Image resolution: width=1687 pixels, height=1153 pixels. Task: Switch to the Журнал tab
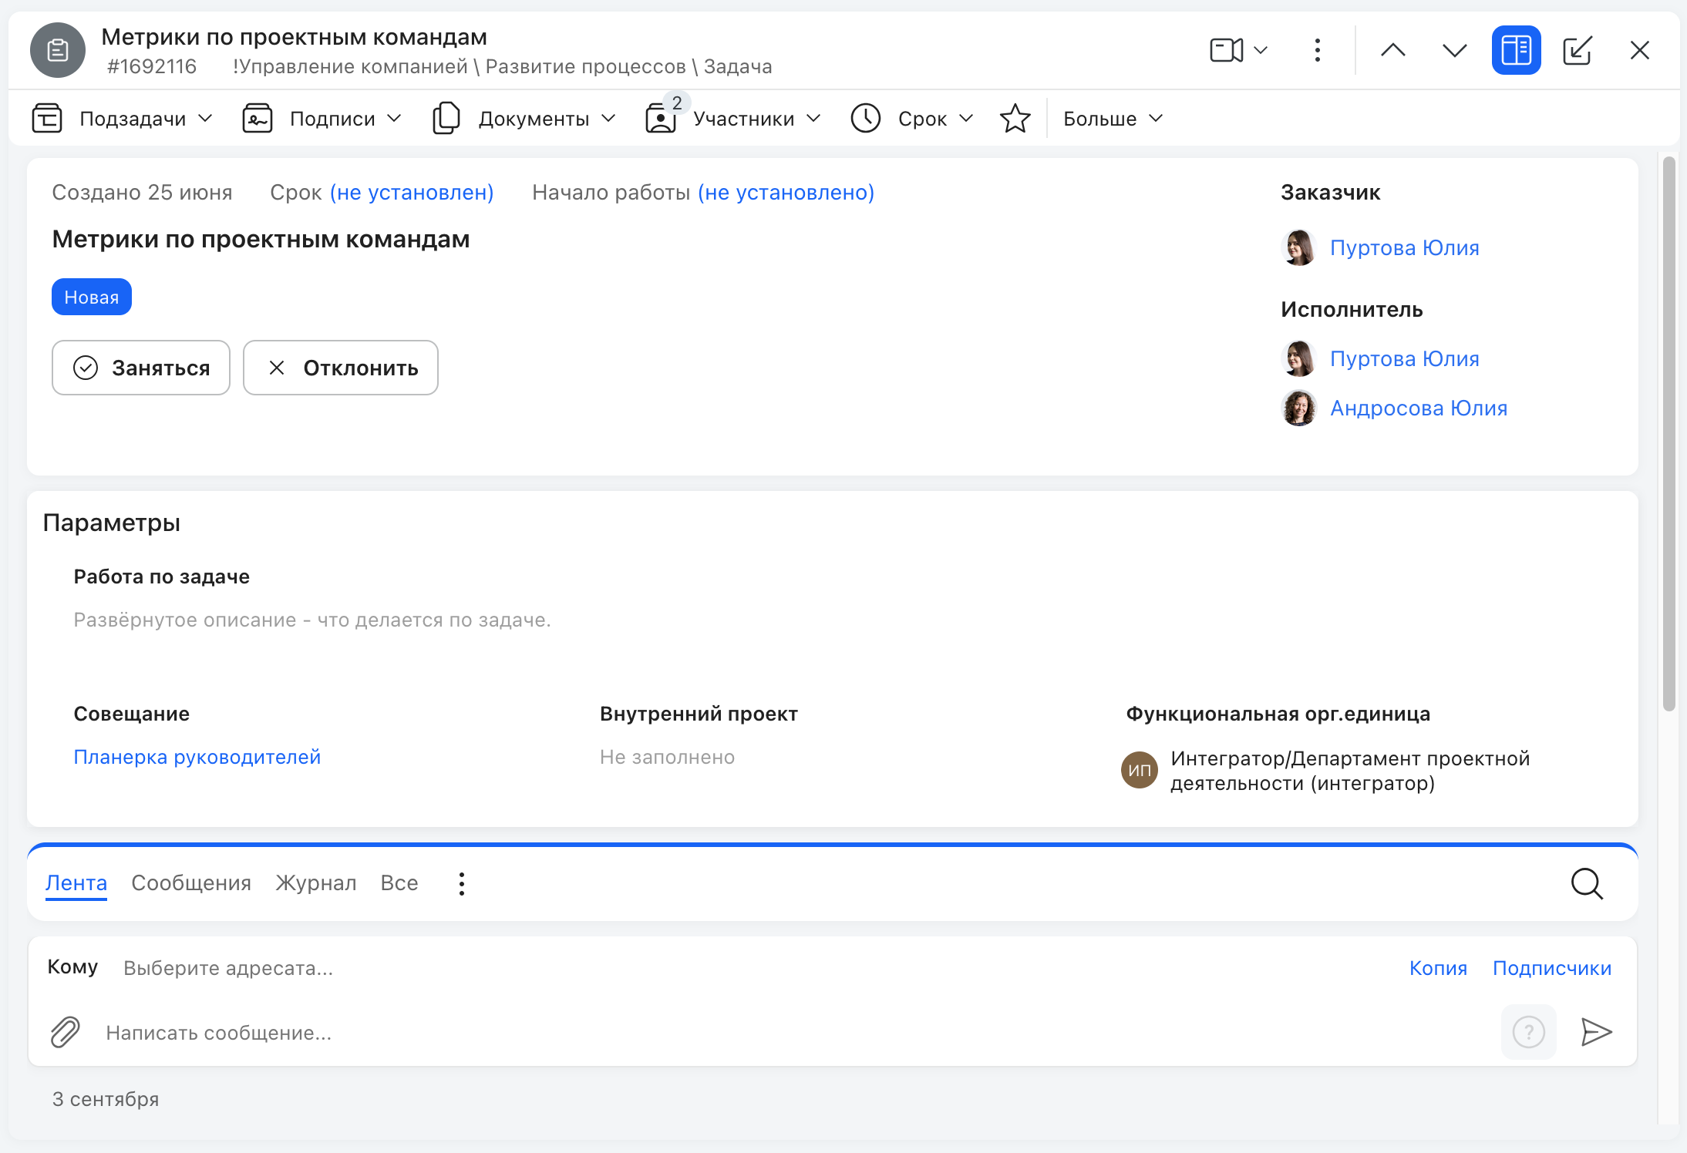click(x=316, y=883)
